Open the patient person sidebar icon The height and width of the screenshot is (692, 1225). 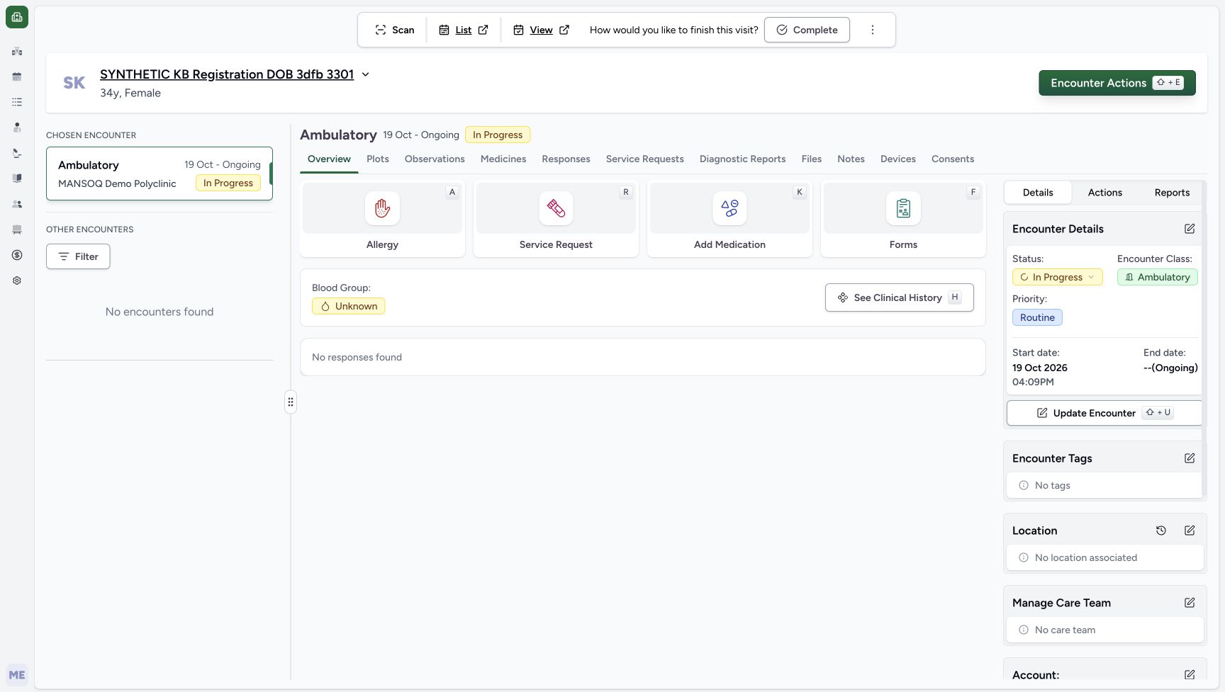[x=17, y=127]
